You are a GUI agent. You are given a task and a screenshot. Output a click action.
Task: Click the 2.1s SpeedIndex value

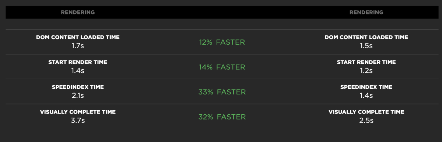78,96
